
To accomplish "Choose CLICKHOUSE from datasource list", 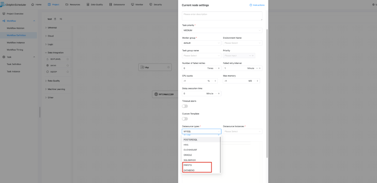I will [x=201, y=150].
